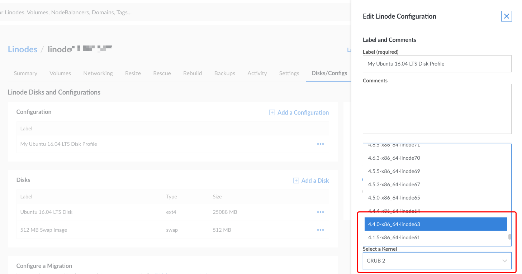Open actions menu for My Ubuntu 16.04 LTS Disk Profile
The height and width of the screenshot is (274, 522).
pos(320,144)
